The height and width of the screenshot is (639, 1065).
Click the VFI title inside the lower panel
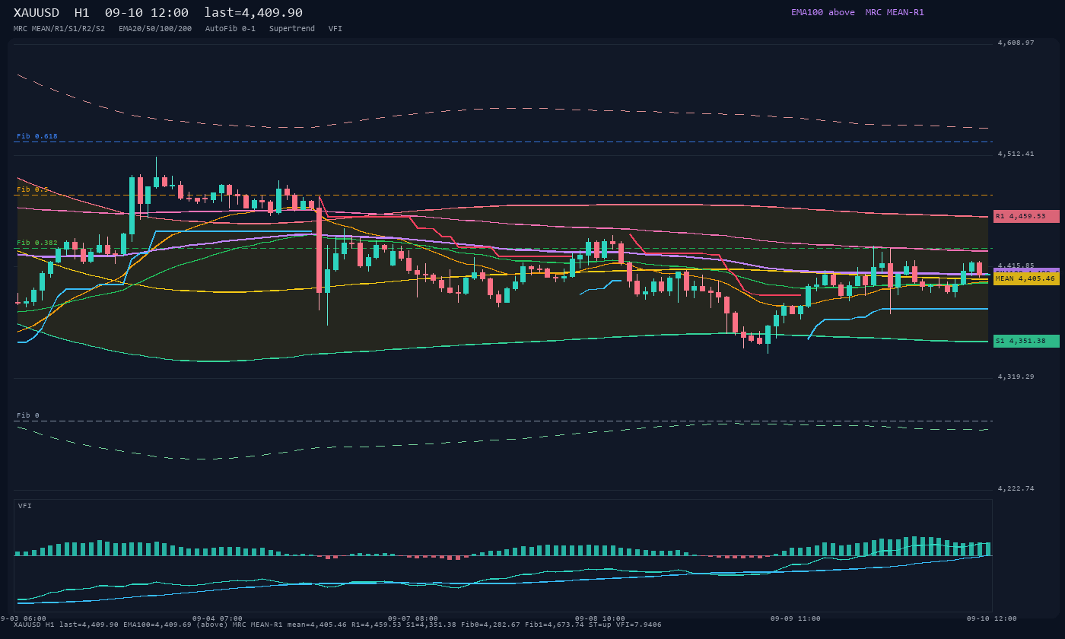[x=25, y=506]
